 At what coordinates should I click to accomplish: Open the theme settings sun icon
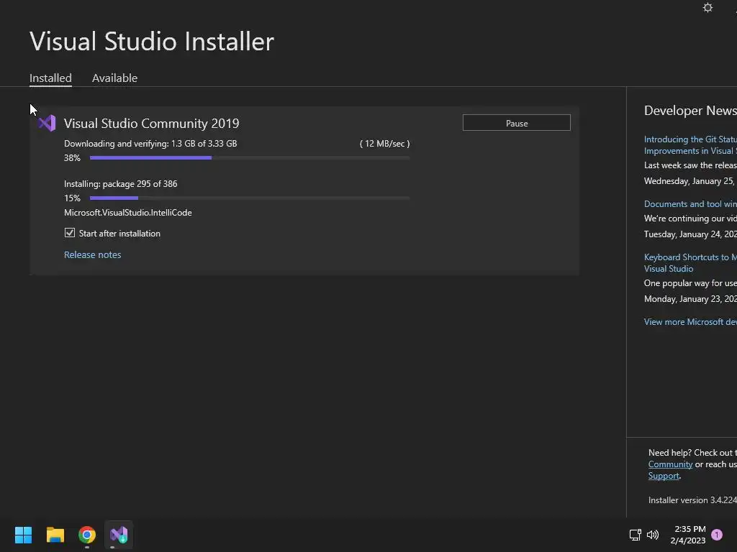pyautogui.click(x=707, y=7)
